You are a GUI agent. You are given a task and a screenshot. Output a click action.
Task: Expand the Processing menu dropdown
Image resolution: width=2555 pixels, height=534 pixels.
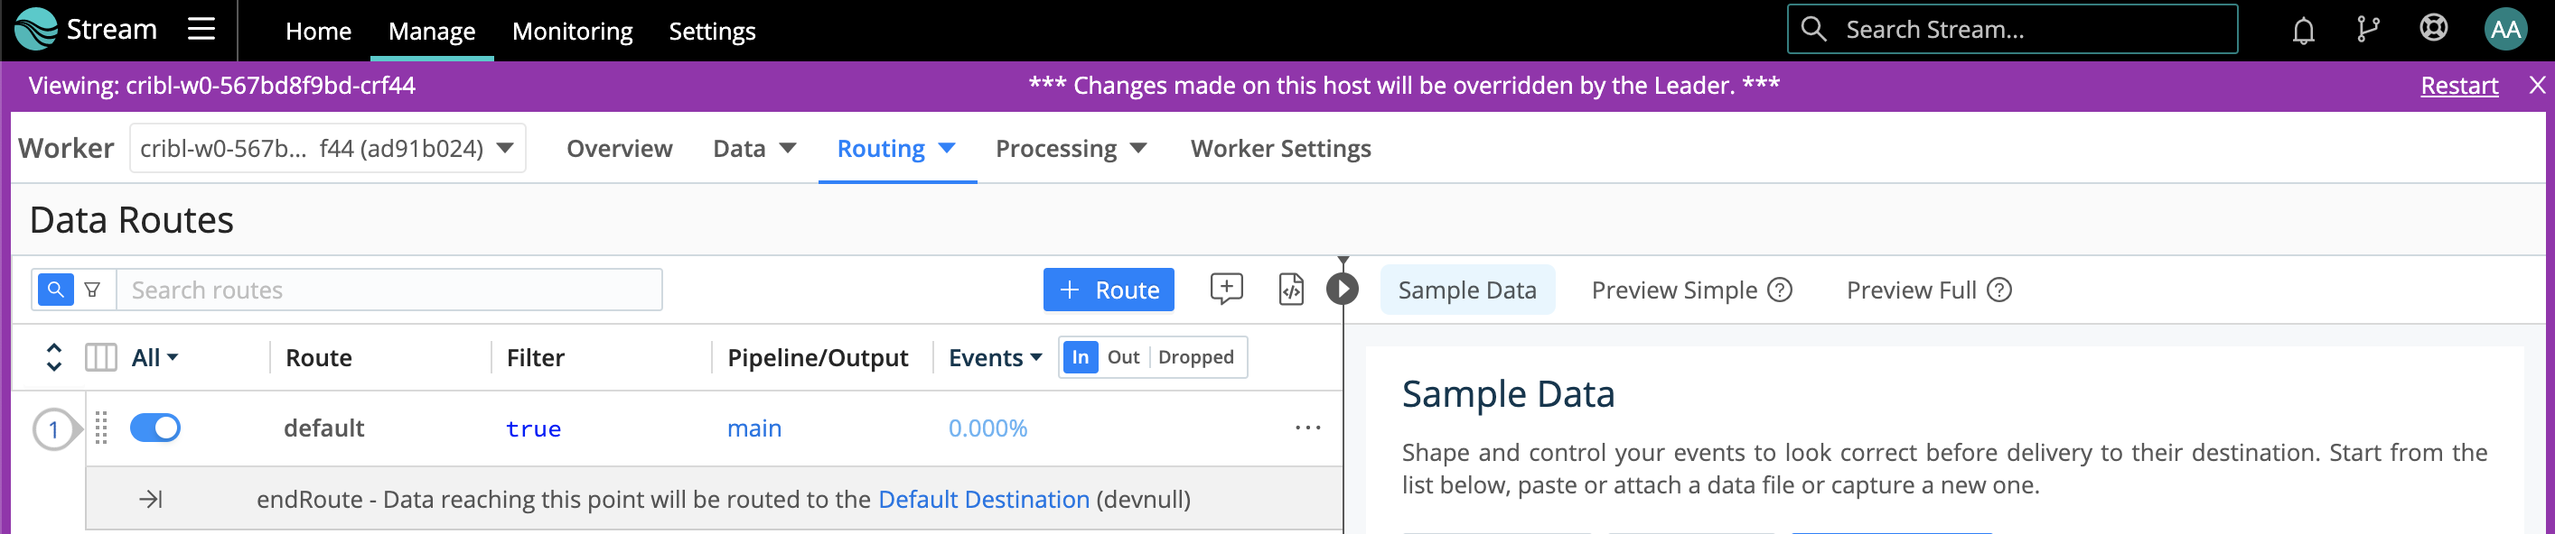[x=1071, y=149]
